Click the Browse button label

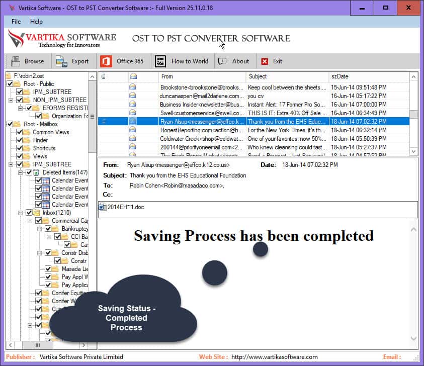(34, 61)
